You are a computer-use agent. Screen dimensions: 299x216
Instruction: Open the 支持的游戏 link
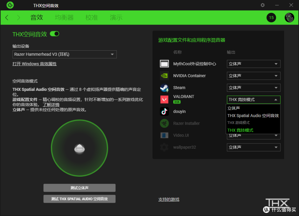pos(169,199)
